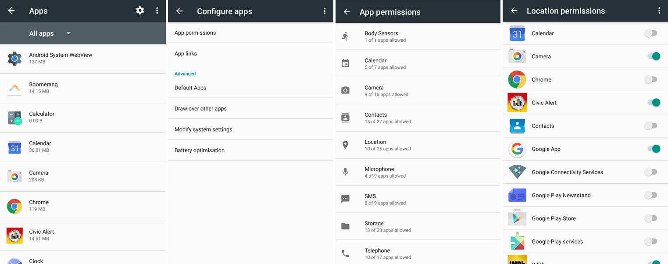Open Battery optimisation setting
This screenshot has height=264, width=668.
point(250,150)
